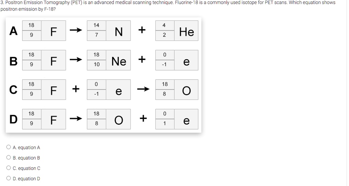Viewport: 349px width, 186px height.
Task: Click the "A. equation A" answer label
Action: click(26, 148)
